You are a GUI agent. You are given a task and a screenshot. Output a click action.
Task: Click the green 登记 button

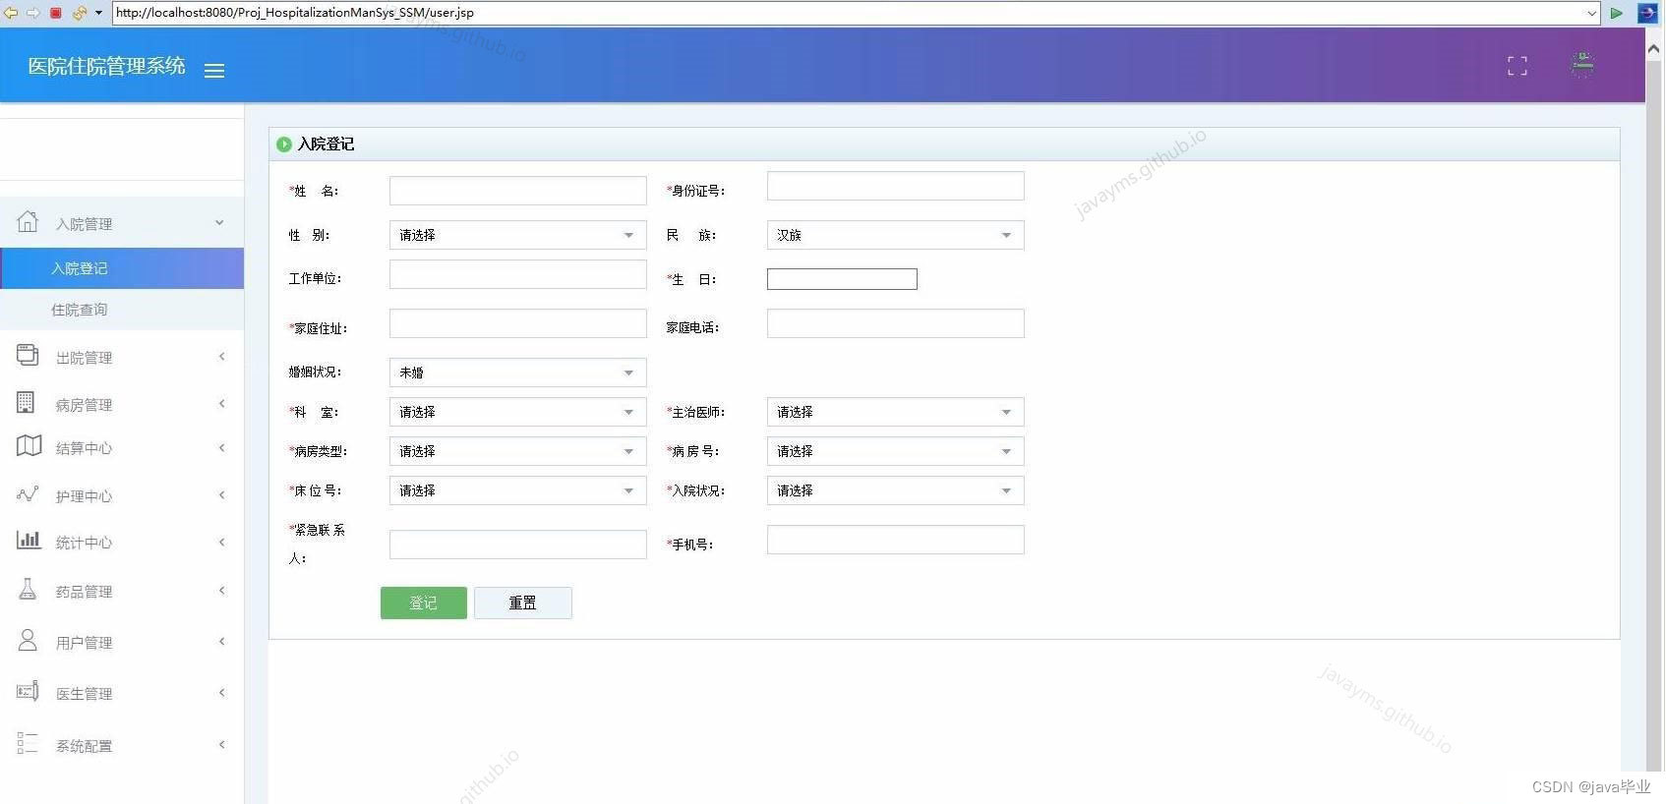[424, 603]
